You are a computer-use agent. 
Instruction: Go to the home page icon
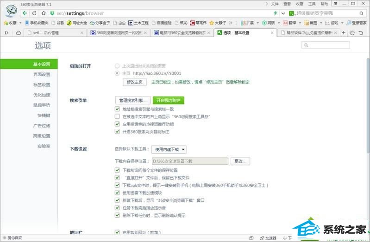click(44, 13)
